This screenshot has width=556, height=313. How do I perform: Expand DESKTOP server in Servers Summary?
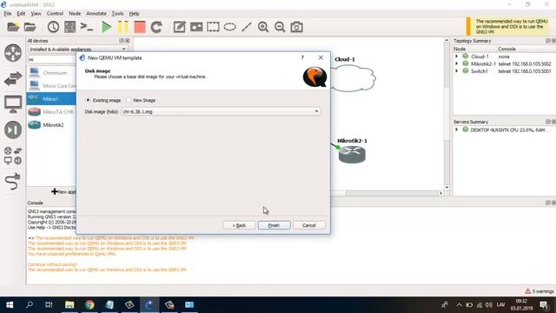(457, 130)
